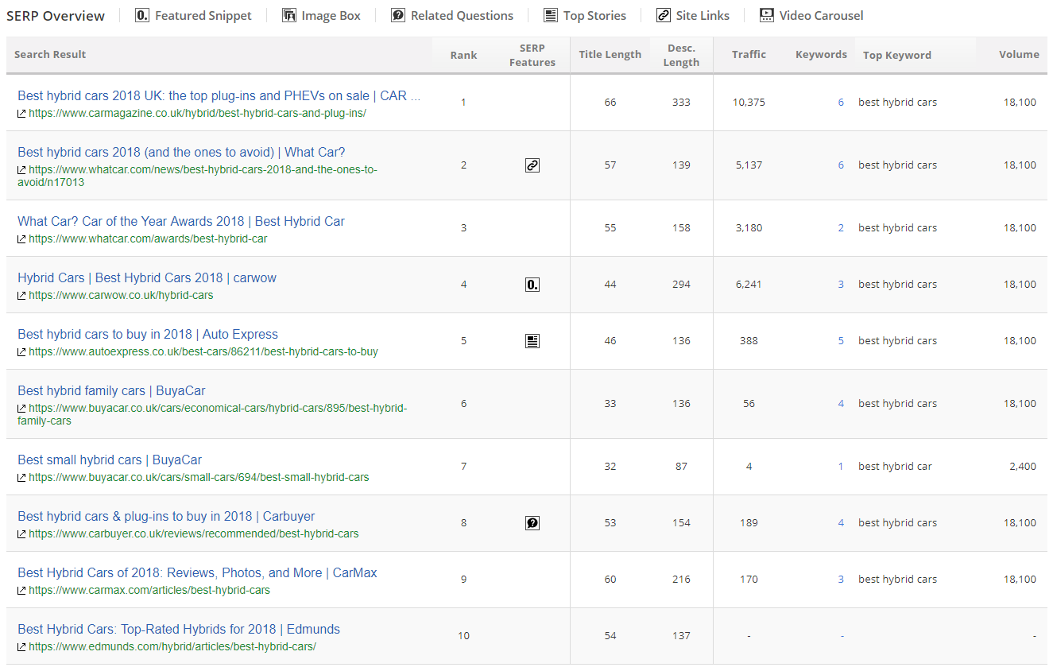This screenshot has height=671, width=1053.
Task: Click related questions icon in Carbuyer row
Action: tap(532, 523)
